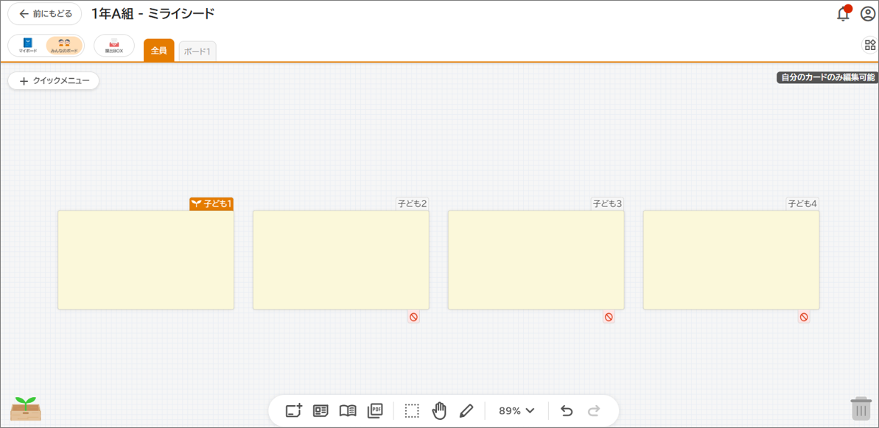Switch to みんなのボード view
The width and height of the screenshot is (879, 428).
coord(64,46)
